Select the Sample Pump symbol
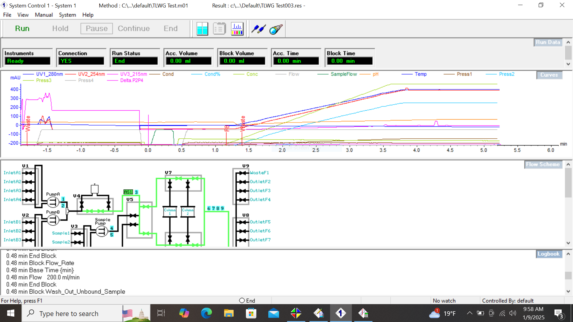The width and height of the screenshot is (573, 322). [102, 231]
